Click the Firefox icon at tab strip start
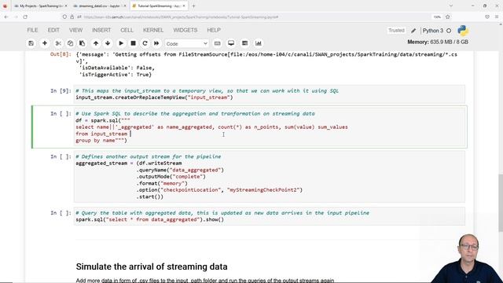The image size is (503, 283). 5,6
